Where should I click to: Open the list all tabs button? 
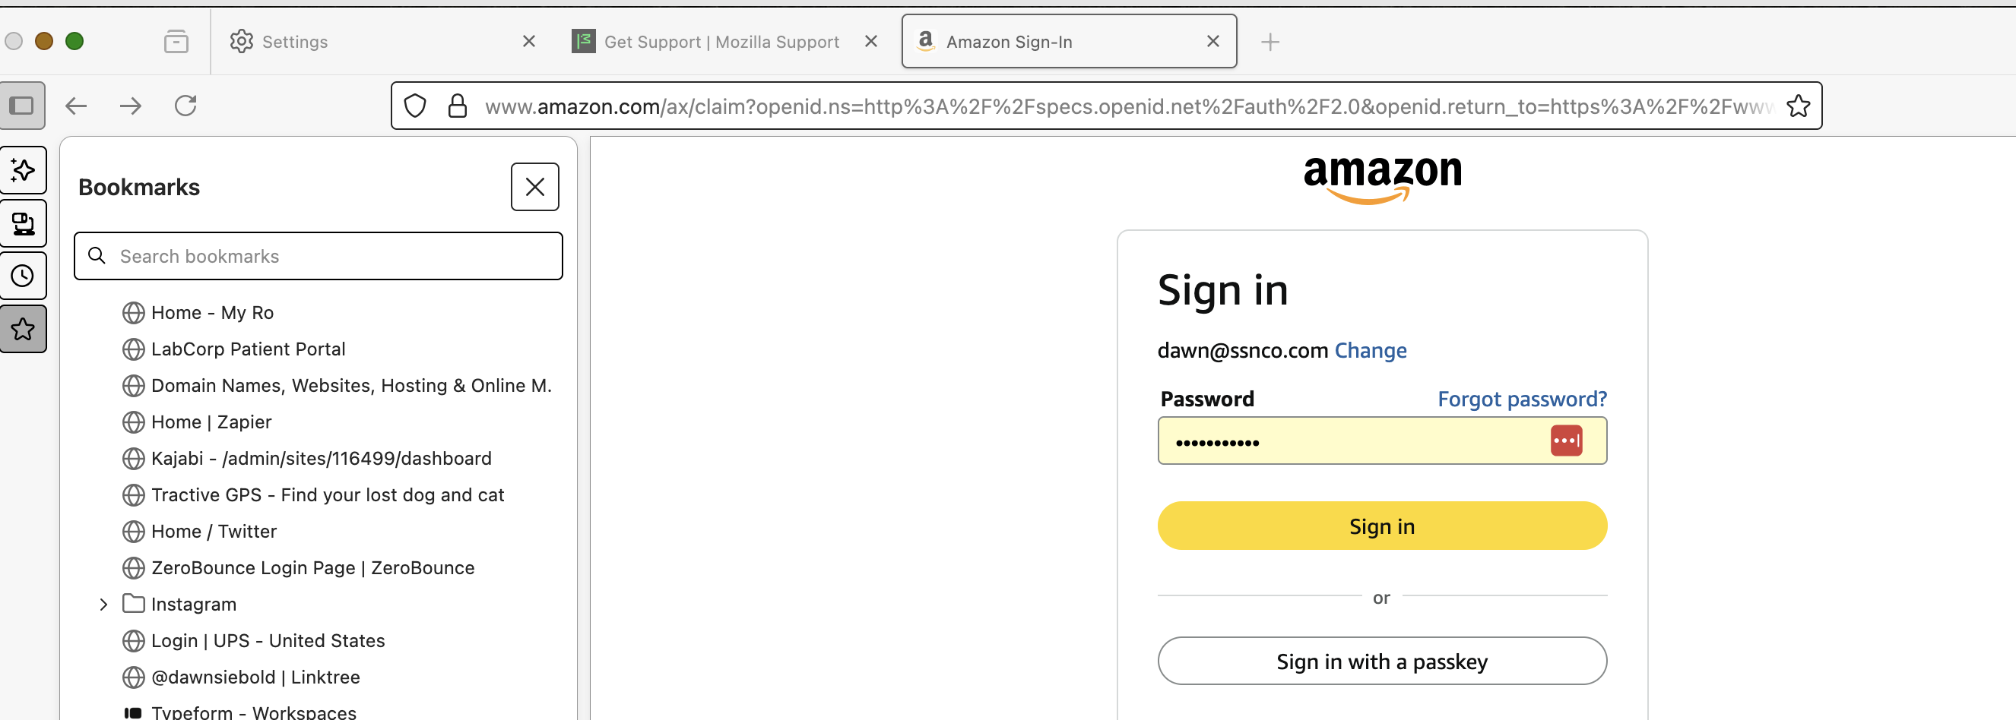pos(176,42)
